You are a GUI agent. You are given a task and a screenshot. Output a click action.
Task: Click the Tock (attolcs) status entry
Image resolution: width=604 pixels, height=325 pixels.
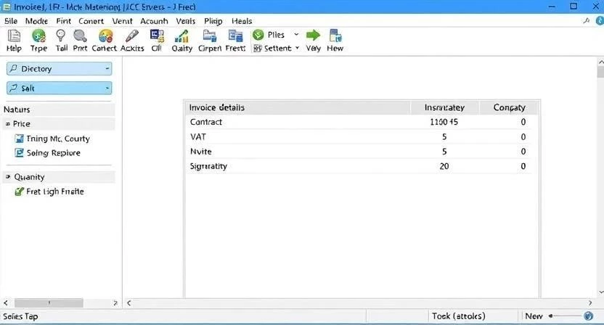pyautogui.click(x=458, y=316)
